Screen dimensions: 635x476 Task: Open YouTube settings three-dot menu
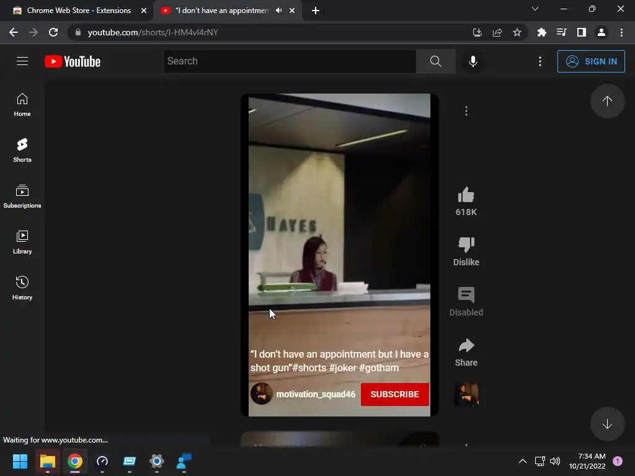[540, 61]
